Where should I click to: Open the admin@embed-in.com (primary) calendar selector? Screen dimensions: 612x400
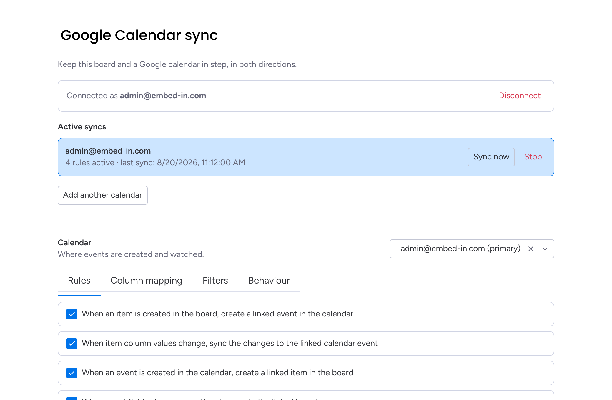(472, 249)
